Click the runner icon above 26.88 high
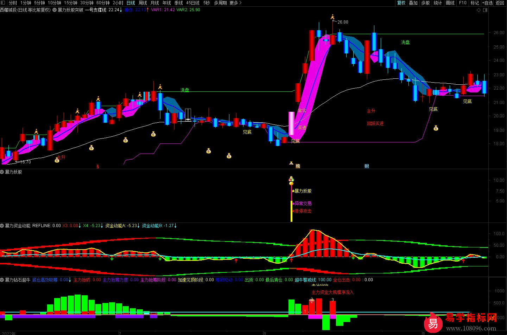 [x=332, y=17]
